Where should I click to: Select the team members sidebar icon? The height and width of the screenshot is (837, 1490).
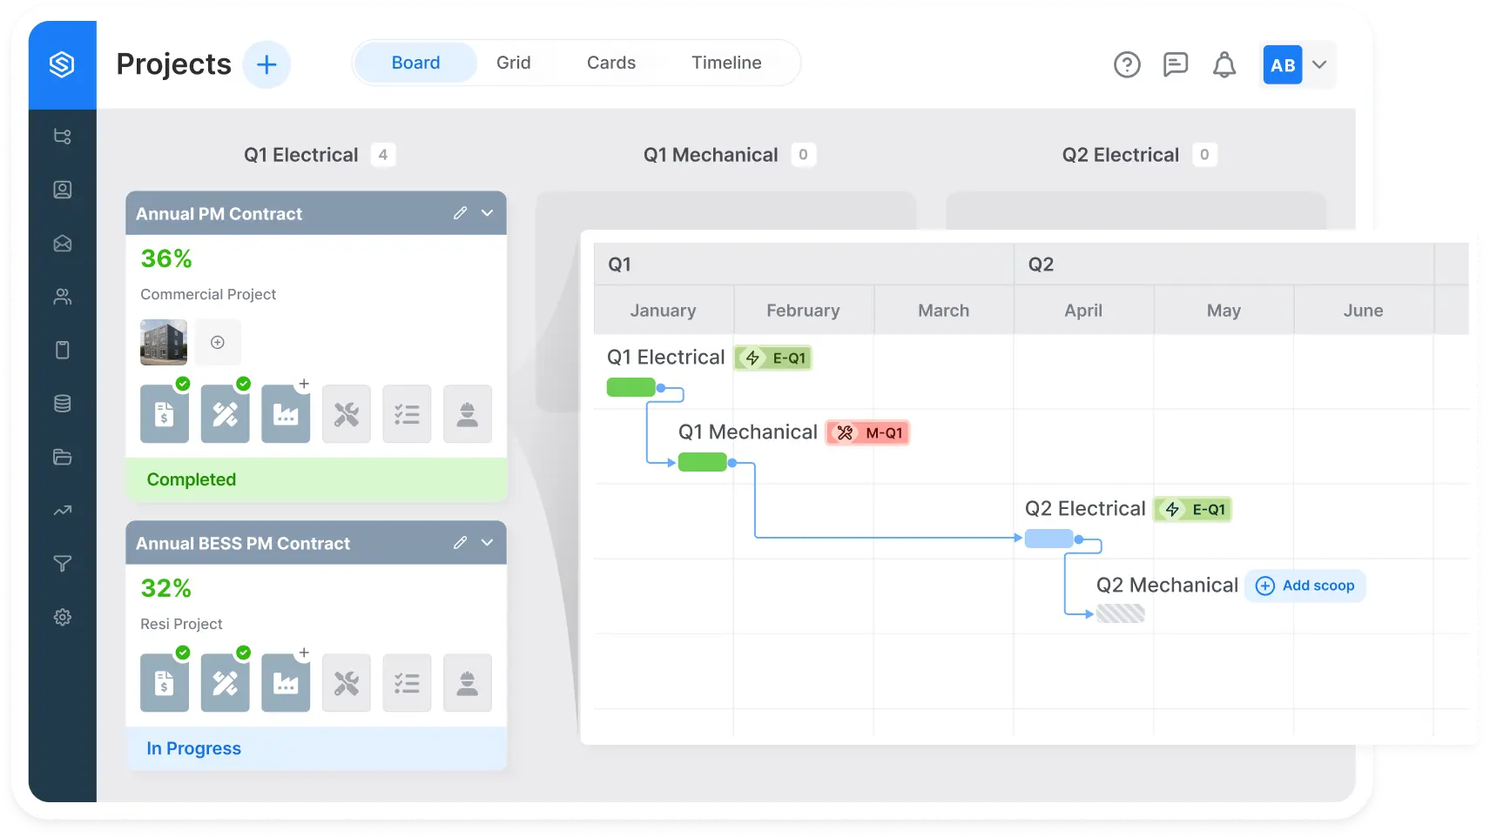pyautogui.click(x=63, y=296)
